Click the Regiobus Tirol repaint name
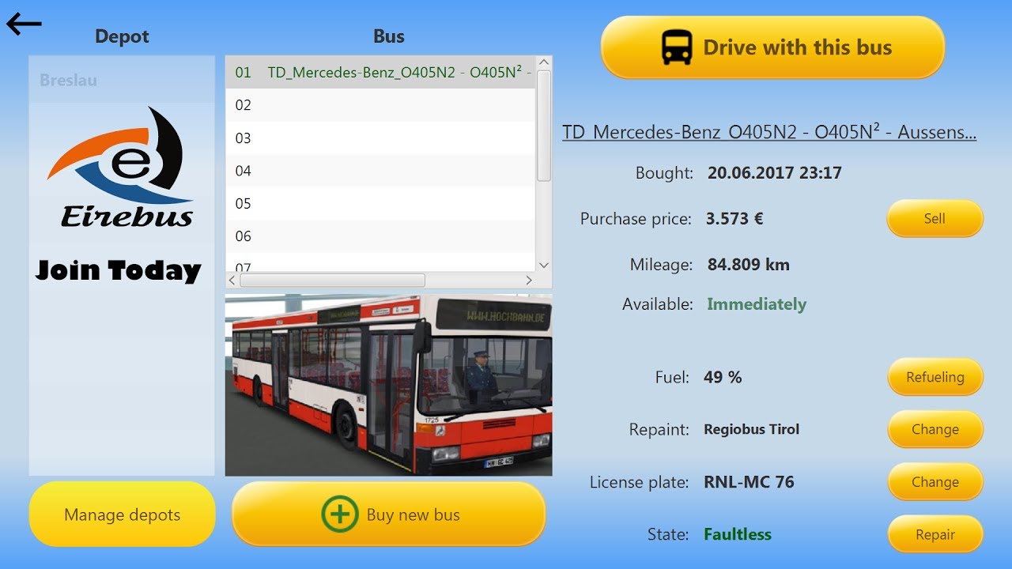1012x569 pixels. click(752, 429)
